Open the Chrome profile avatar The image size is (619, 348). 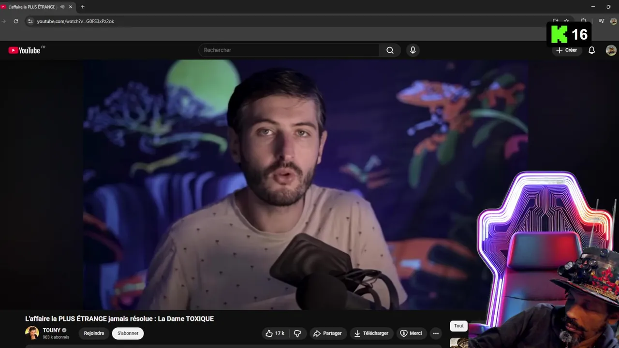(x=613, y=21)
